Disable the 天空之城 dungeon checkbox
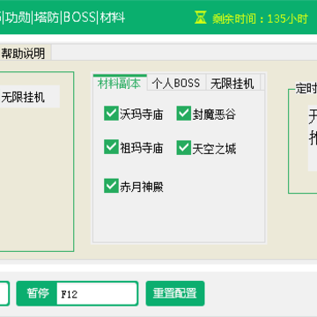Image resolution: width=317 pixels, height=317 pixels. 184,147
